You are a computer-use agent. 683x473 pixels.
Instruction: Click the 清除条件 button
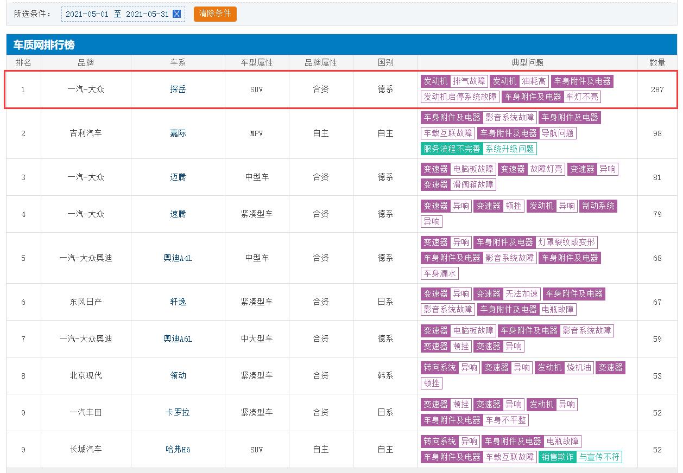pos(215,14)
